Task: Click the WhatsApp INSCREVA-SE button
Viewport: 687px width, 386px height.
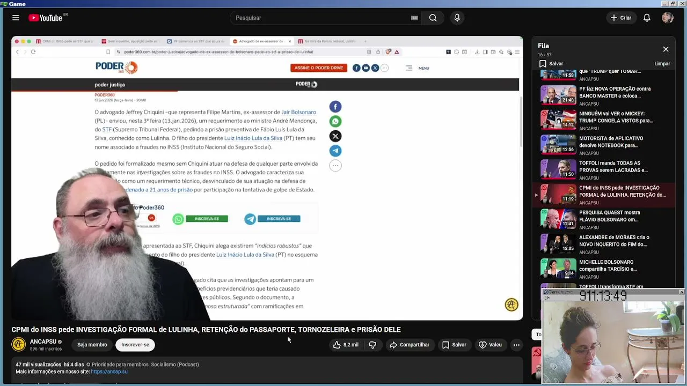Action: point(207,219)
